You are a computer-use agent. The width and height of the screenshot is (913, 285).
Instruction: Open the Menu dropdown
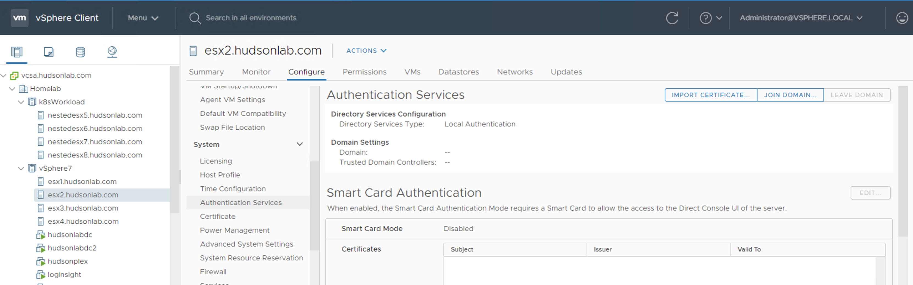tap(143, 18)
